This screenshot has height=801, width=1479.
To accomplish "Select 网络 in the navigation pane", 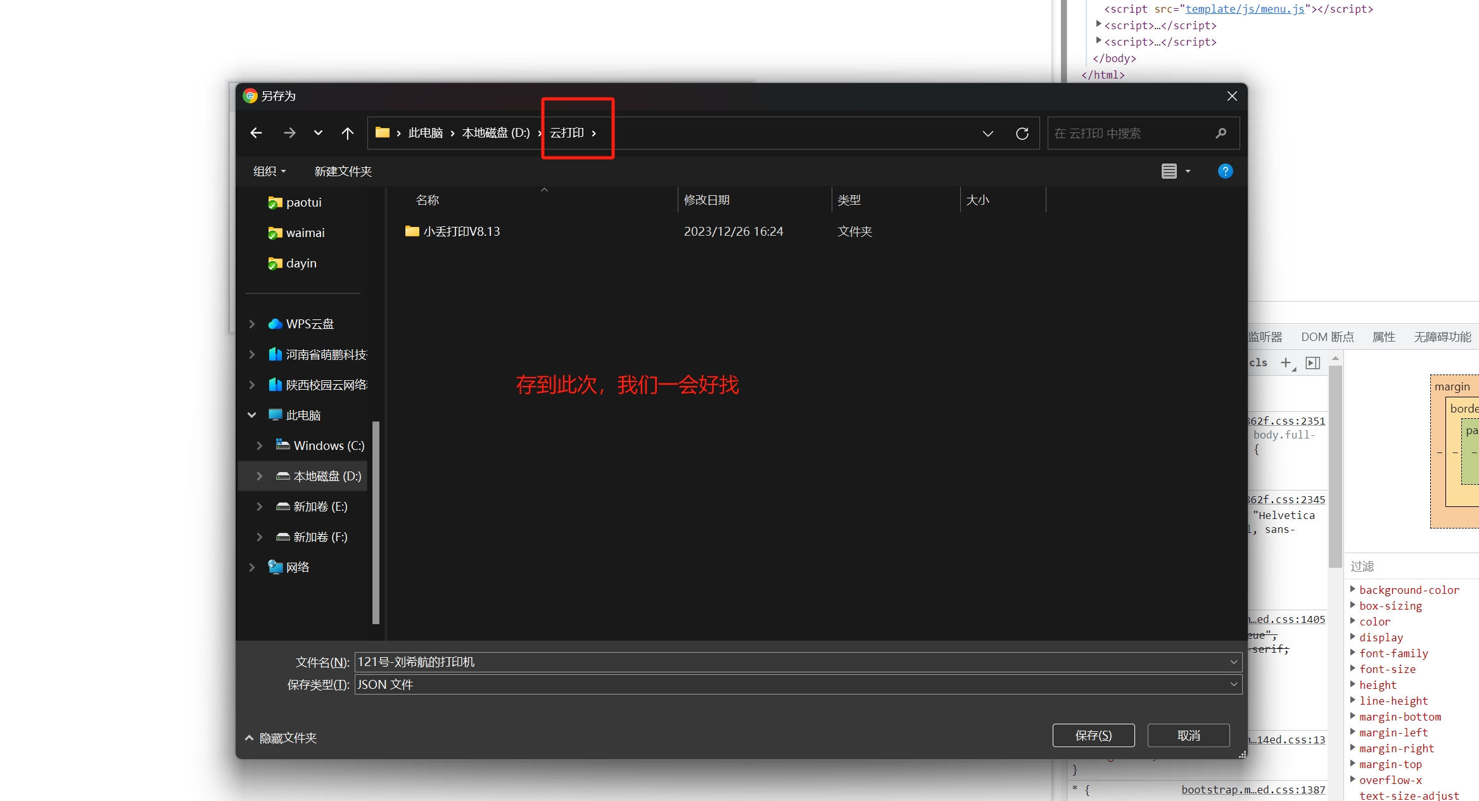I will click(288, 567).
